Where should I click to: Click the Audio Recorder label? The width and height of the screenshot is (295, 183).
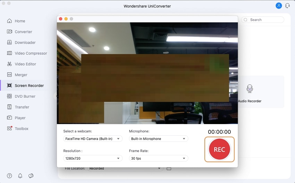click(x=250, y=101)
